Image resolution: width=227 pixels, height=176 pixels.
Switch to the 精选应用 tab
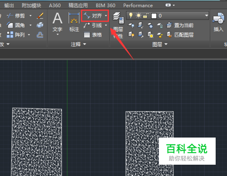coord(78,5)
